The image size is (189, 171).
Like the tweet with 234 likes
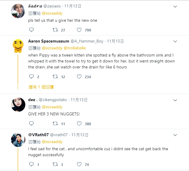click(x=79, y=76)
